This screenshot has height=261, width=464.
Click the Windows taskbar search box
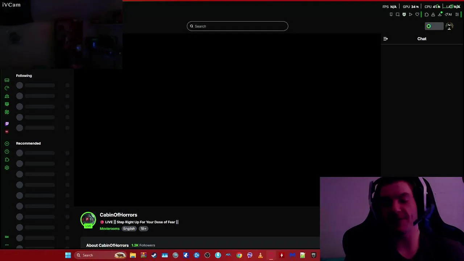click(x=100, y=255)
